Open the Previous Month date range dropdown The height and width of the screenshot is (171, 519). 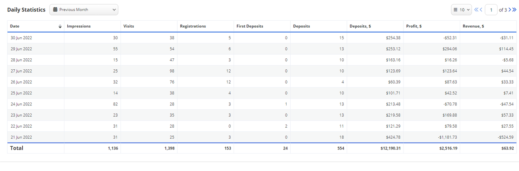[x=84, y=10]
